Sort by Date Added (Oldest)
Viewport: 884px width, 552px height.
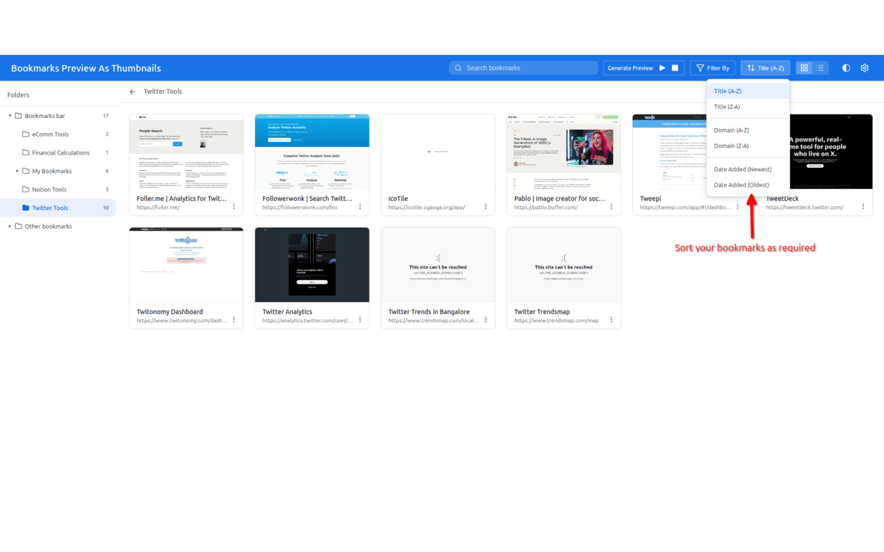pos(748,185)
